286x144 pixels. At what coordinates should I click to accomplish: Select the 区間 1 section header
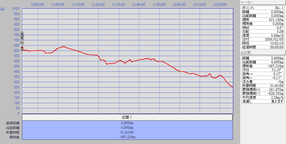pyautogui.click(x=127, y=117)
